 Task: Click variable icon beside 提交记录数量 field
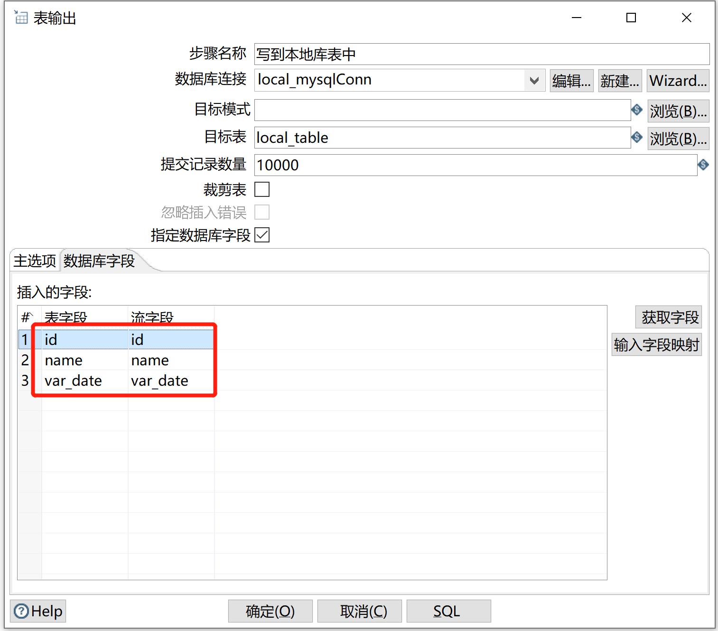(x=703, y=165)
